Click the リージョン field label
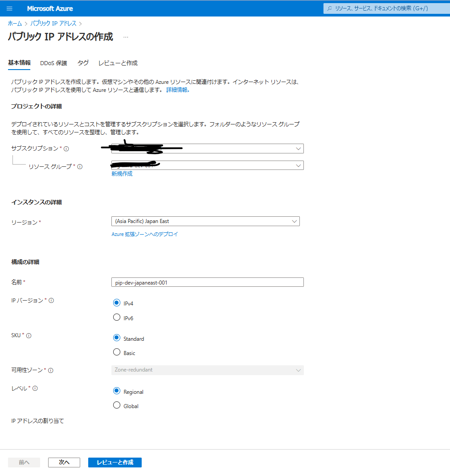 [25, 223]
